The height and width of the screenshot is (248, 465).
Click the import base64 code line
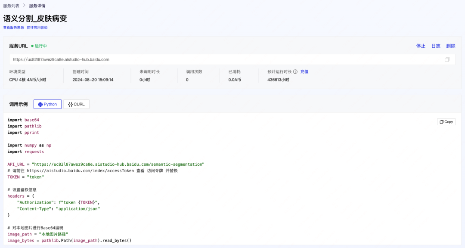coord(23,120)
